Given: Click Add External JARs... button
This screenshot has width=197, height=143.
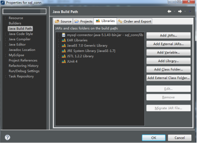Looking at the screenshot, I should pos(168,44).
